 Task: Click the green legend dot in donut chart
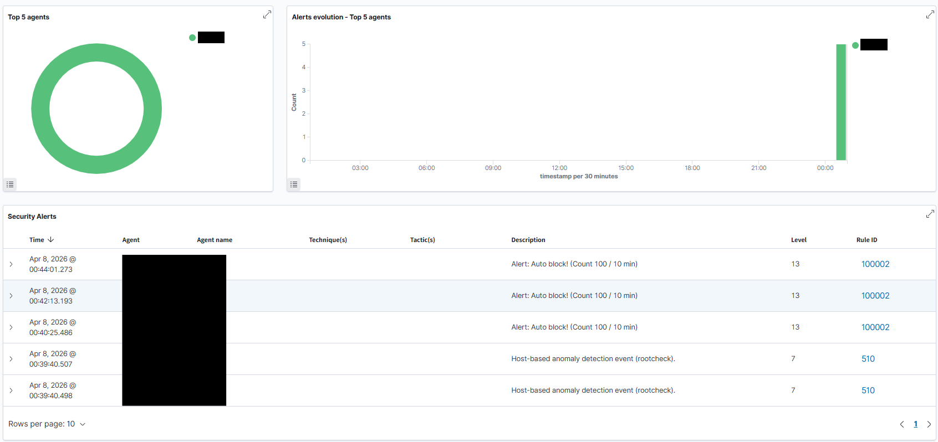(x=192, y=38)
